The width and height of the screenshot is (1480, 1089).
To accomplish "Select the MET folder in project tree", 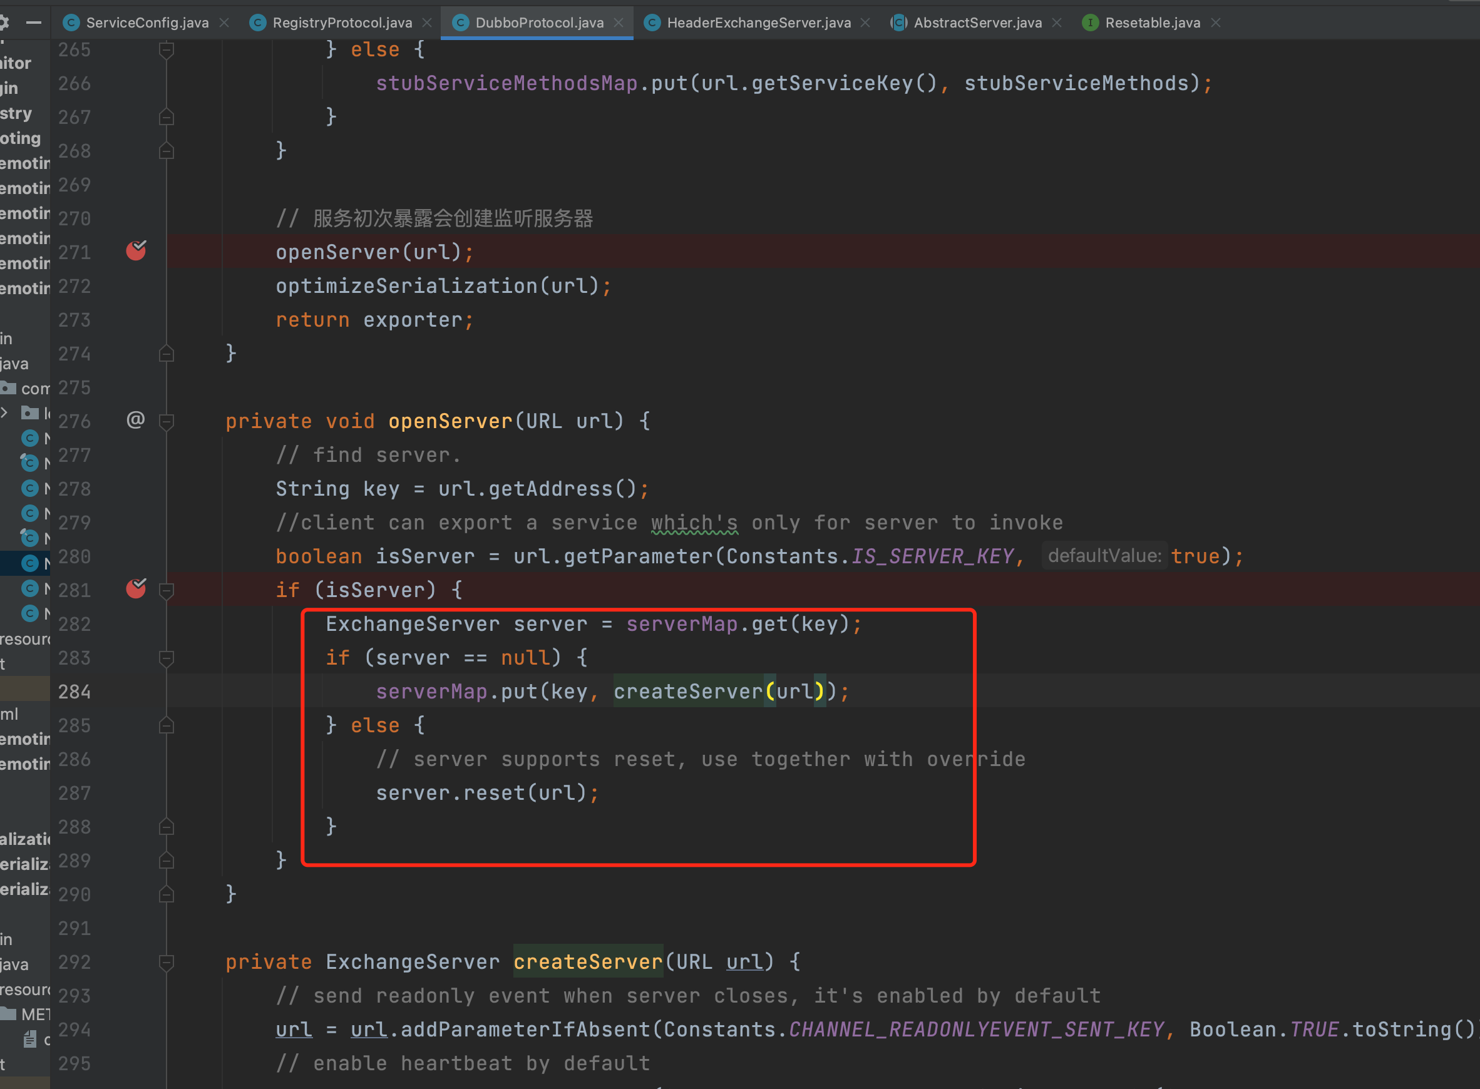I will click(x=25, y=1014).
